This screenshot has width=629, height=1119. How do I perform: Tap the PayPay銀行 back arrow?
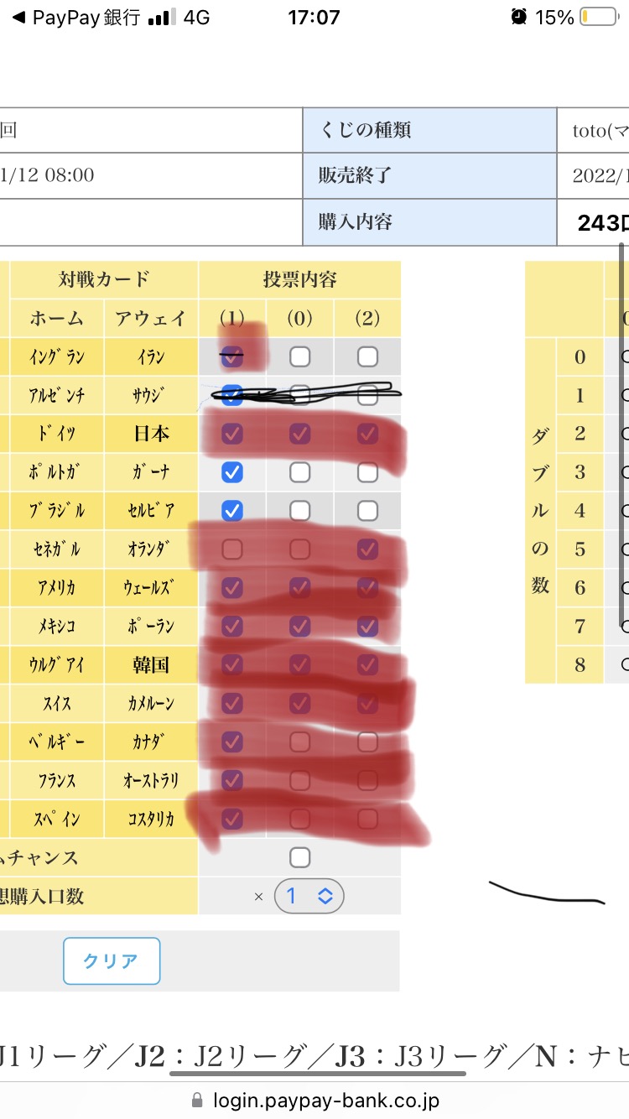18,18
